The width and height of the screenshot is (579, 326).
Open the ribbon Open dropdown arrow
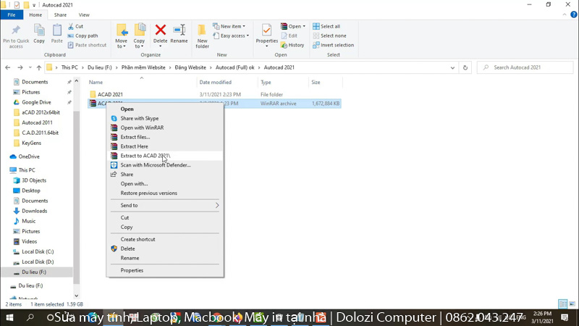(x=304, y=27)
